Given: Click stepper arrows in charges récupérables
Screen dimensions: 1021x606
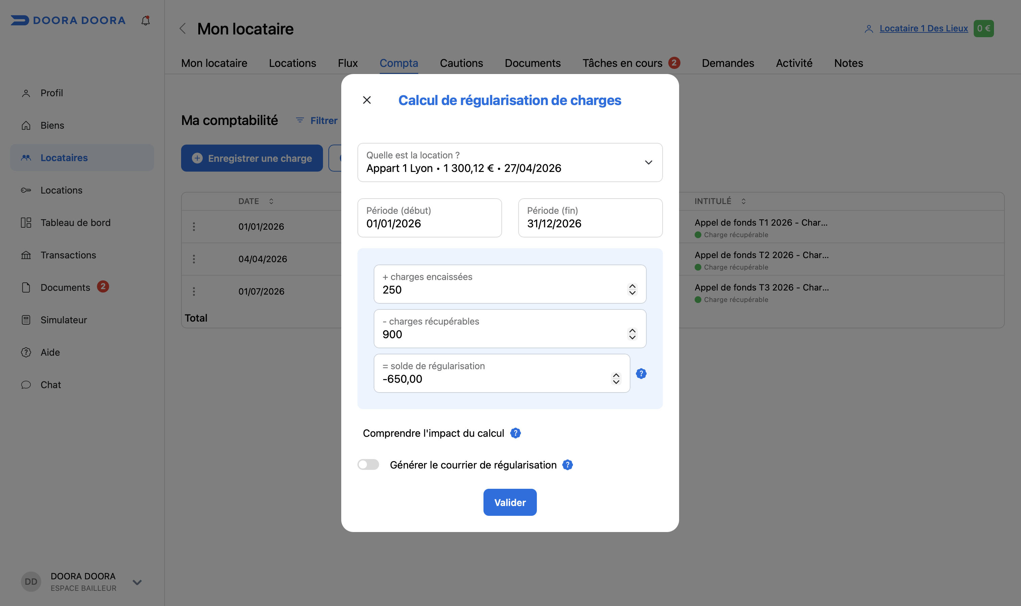Looking at the screenshot, I should click(632, 334).
